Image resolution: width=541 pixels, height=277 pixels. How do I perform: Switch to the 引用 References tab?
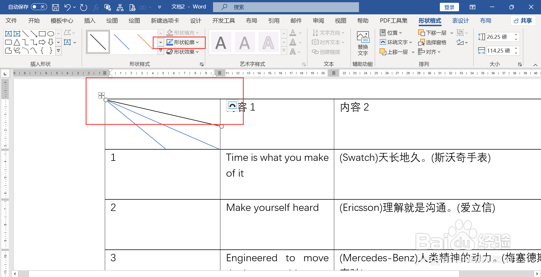[274, 21]
